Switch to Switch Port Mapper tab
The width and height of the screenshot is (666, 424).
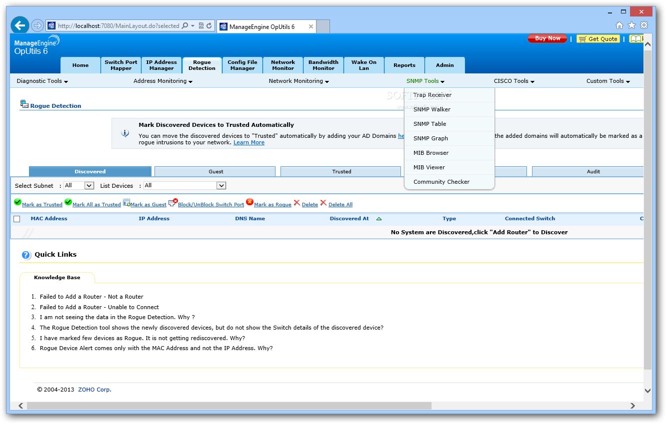(x=121, y=65)
